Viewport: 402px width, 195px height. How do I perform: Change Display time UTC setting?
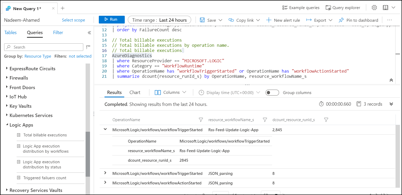[x=229, y=92]
